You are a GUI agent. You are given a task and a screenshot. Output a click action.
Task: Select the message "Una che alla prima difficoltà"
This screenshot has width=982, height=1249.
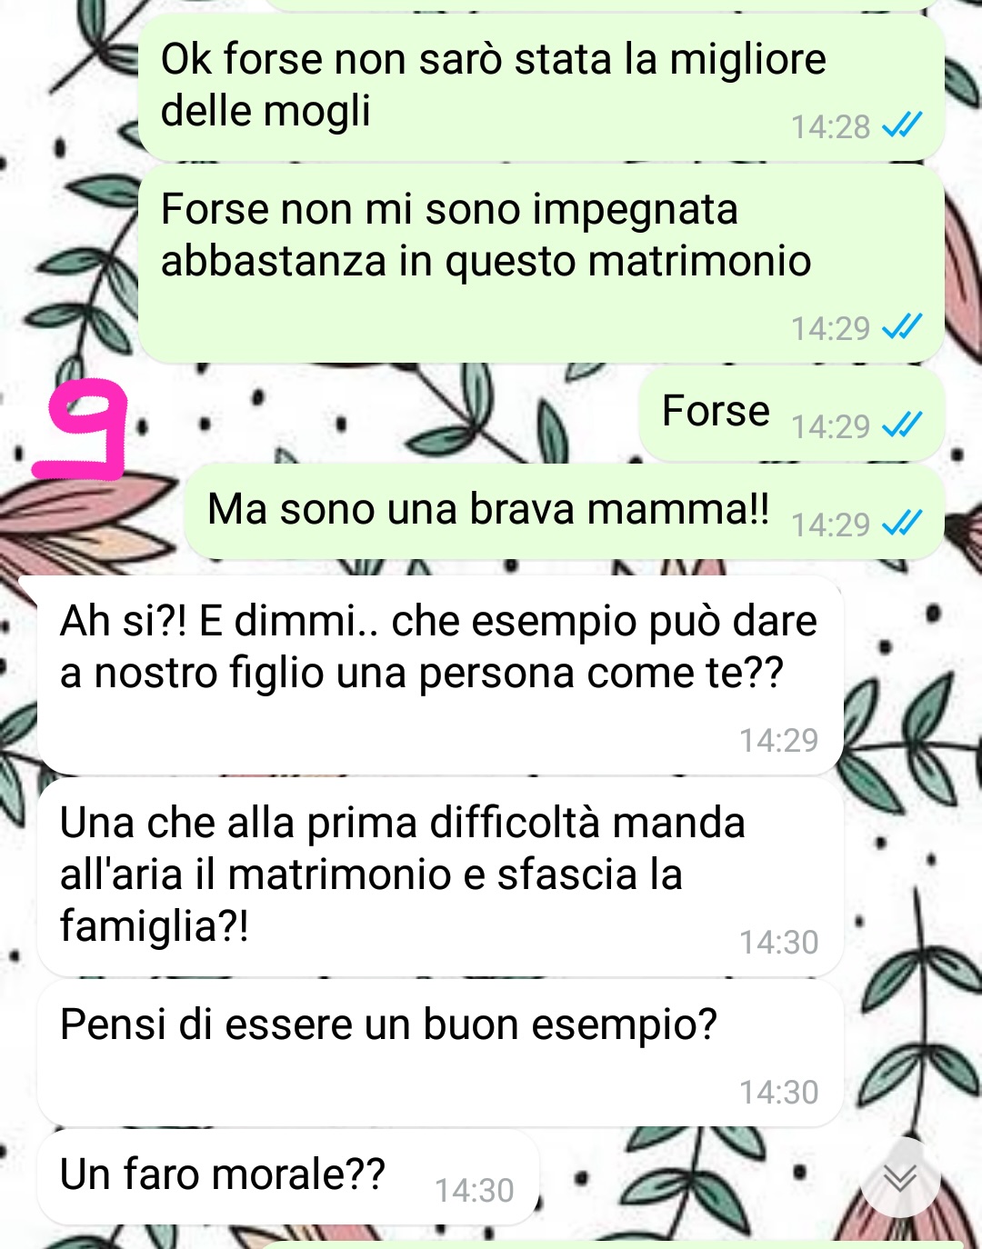click(440, 877)
